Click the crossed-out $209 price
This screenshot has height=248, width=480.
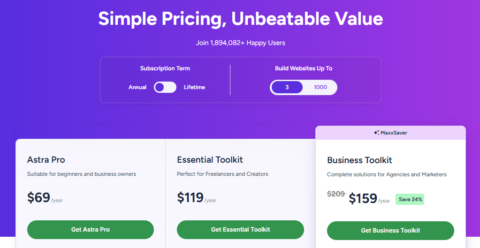[x=336, y=194]
